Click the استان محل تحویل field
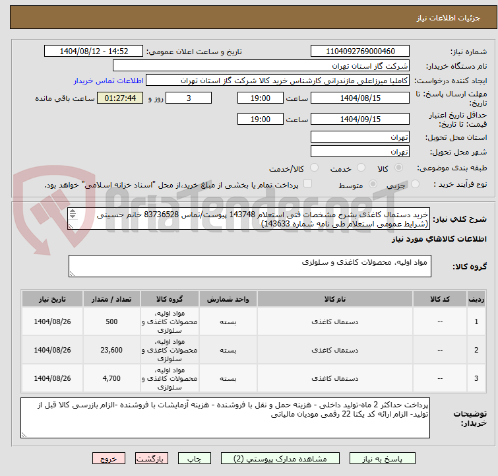This screenshot has width=498, height=476. pyautogui.click(x=360, y=137)
